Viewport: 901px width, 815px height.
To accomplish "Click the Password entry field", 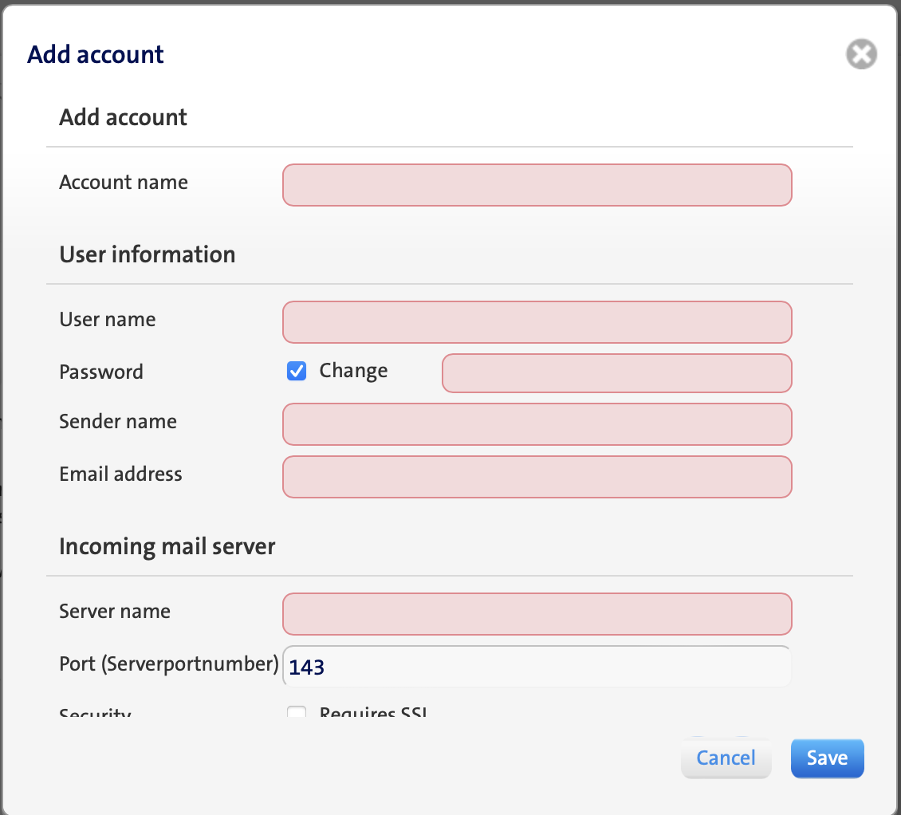I will pyautogui.click(x=616, y=373).
